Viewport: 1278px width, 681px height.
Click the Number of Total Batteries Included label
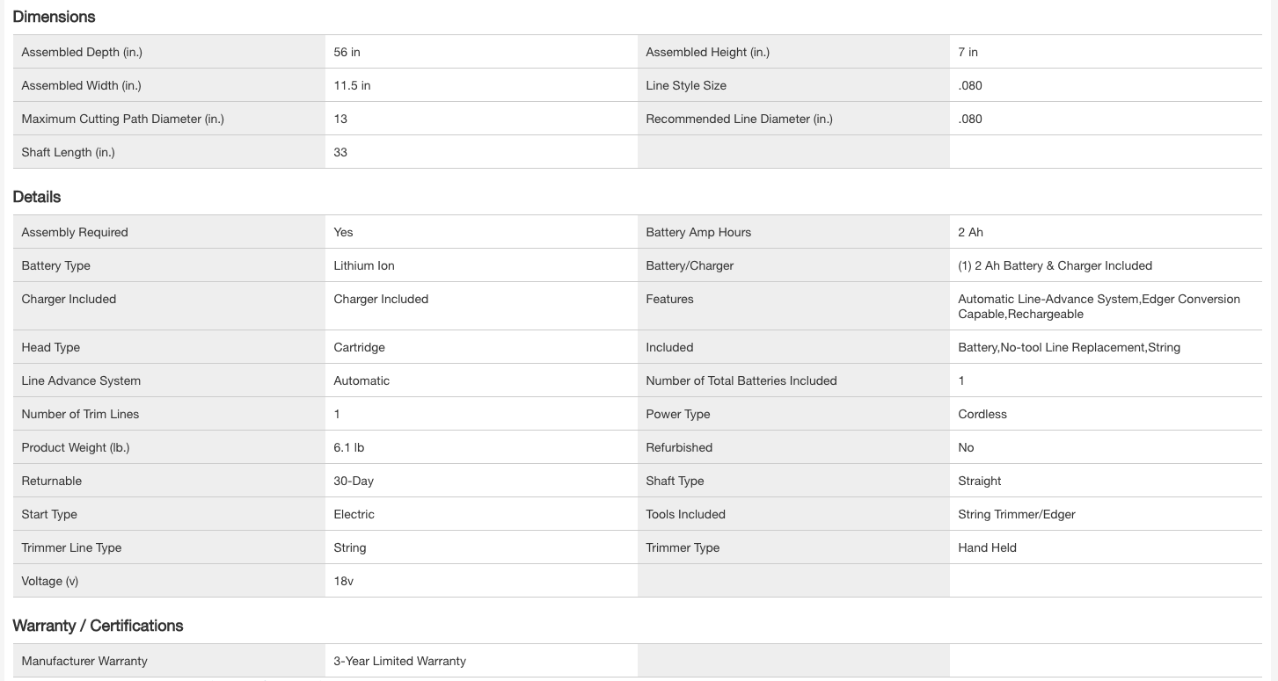(741, 380)
